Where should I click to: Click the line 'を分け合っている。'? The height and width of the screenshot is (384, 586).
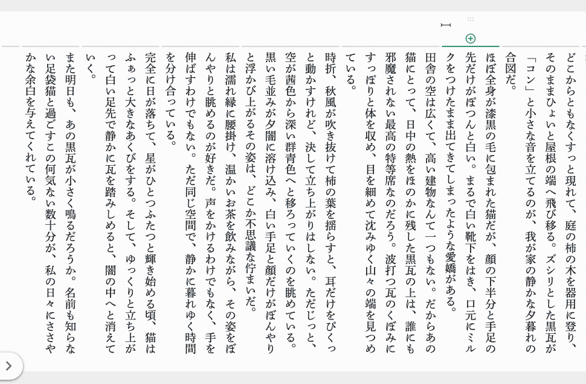[170, 101]
